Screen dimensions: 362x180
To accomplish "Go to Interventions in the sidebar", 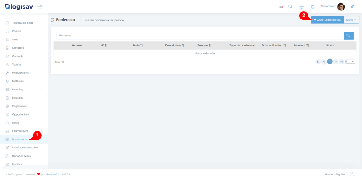I will click(x=20, y=73).
